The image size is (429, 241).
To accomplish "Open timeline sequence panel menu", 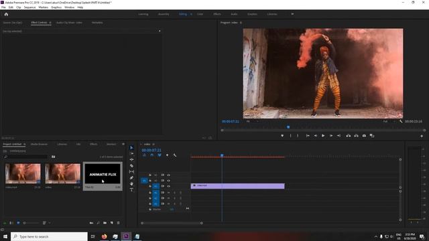I will (x=154, y=145).
